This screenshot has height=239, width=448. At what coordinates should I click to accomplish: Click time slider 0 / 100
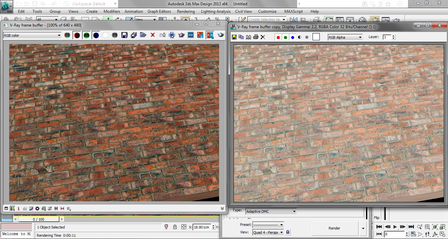(x=39, y=219)
